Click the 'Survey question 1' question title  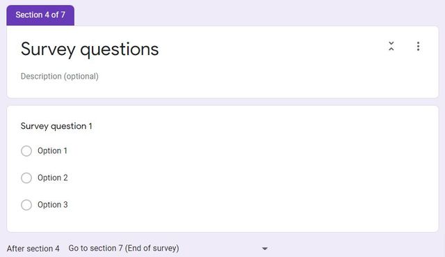(56, 126)
